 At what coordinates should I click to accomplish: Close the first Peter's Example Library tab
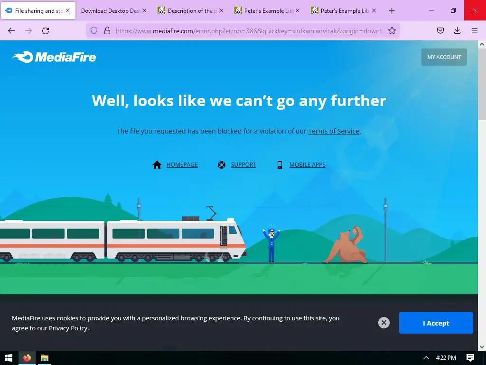(298, 10)
